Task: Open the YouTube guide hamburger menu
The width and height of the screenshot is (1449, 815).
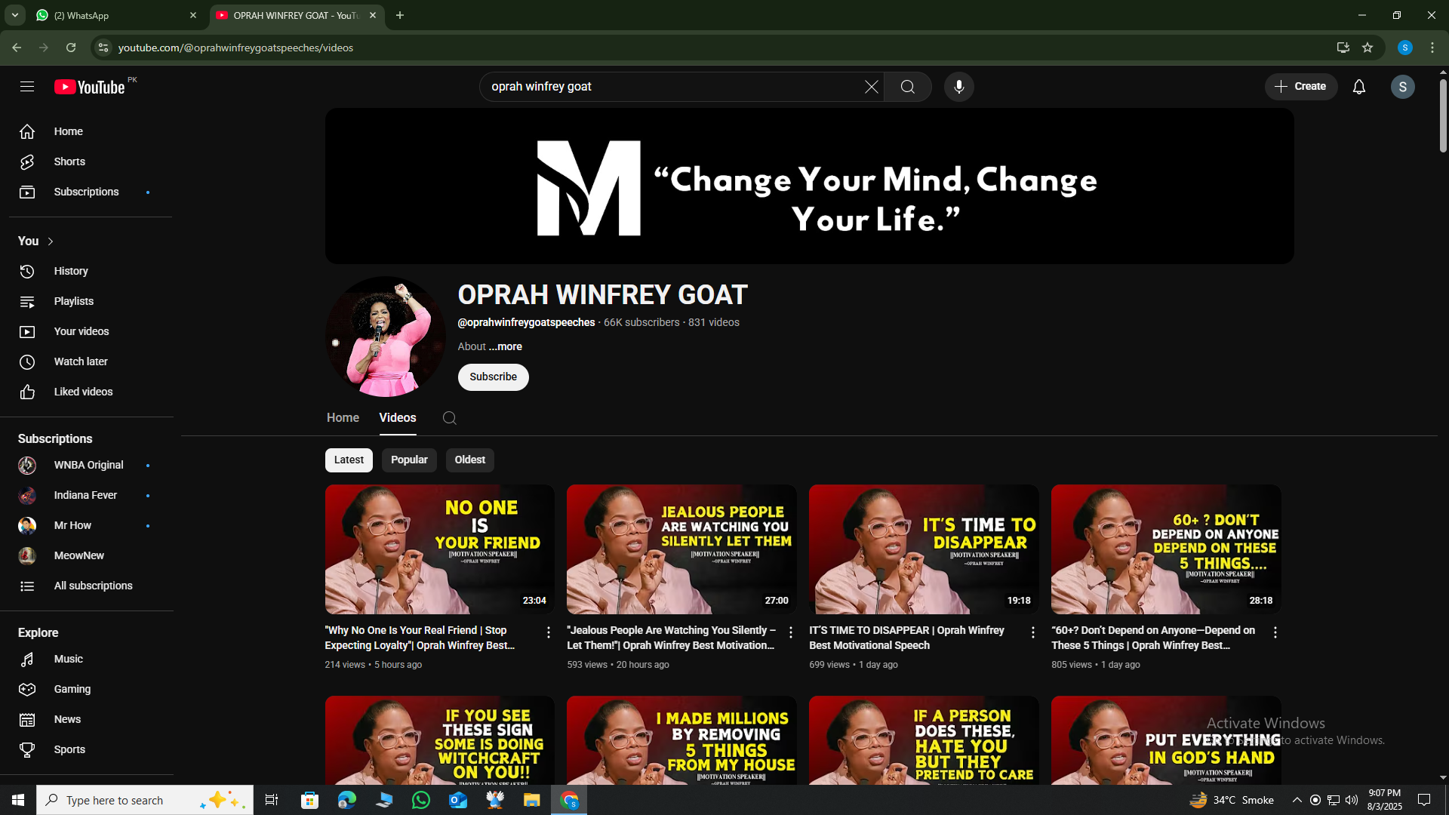Action: 27,87
